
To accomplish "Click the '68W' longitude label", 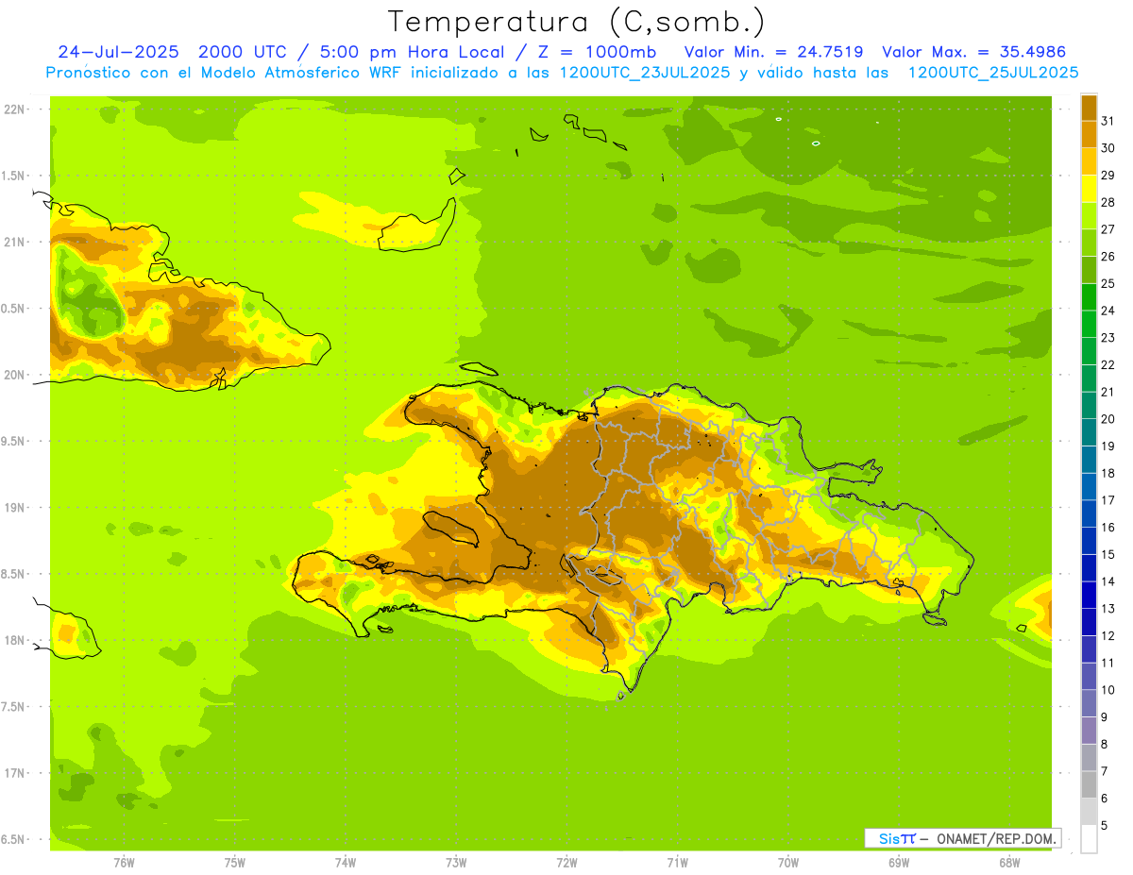I will pos(1008,863).
